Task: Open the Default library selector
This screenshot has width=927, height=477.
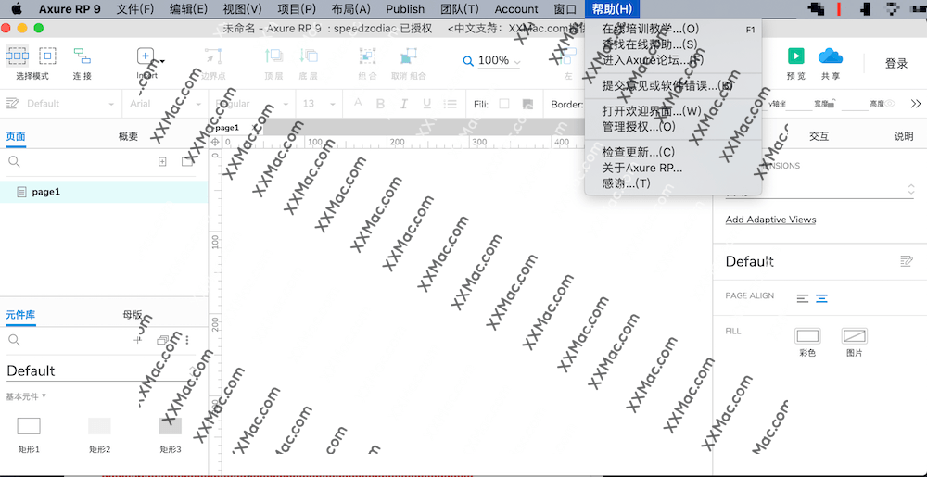Action: point(99,371)
